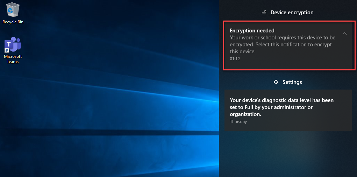357x177 pixels.
Task: Click 'Your work or school requires' message text
Action: (x=283, y=45)
